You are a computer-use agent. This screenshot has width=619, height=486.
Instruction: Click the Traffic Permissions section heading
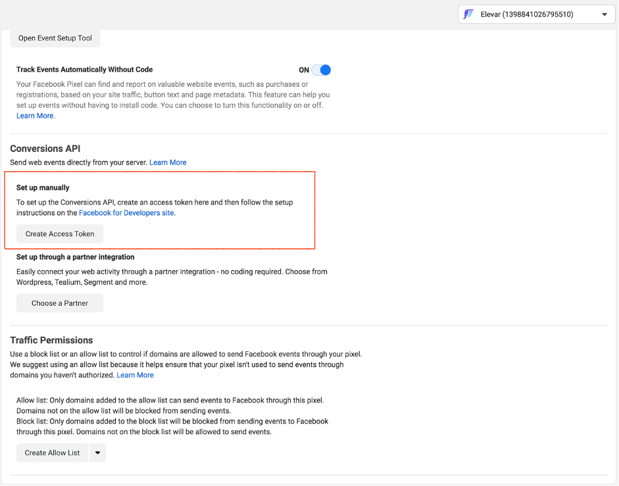(51, 340)
